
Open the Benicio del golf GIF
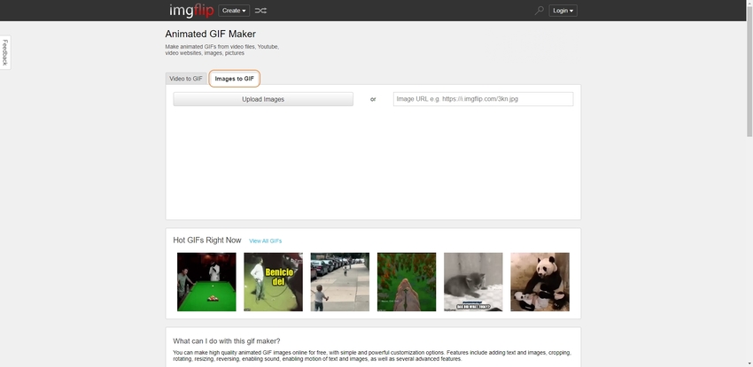tap(273, 282)
